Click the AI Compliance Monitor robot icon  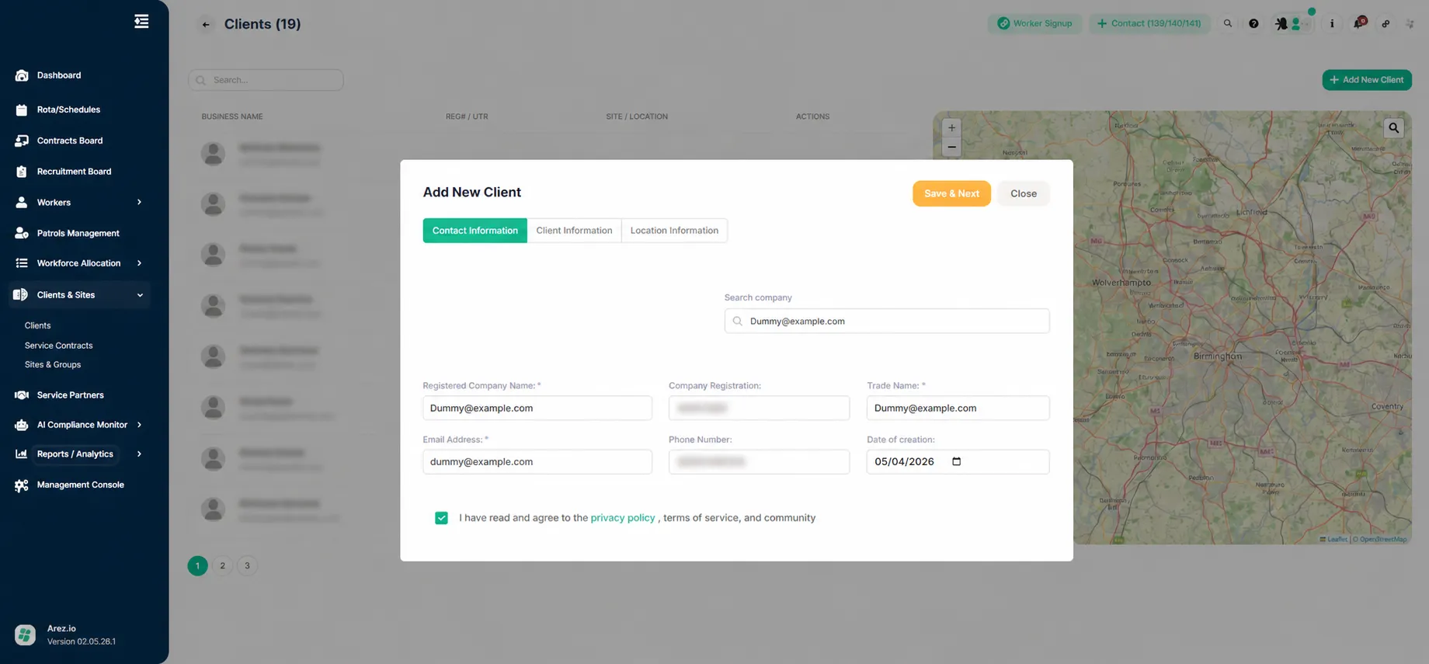pos(22,425)
